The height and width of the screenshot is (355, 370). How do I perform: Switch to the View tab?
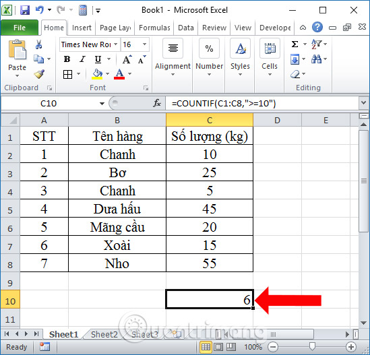click(243, 28)
